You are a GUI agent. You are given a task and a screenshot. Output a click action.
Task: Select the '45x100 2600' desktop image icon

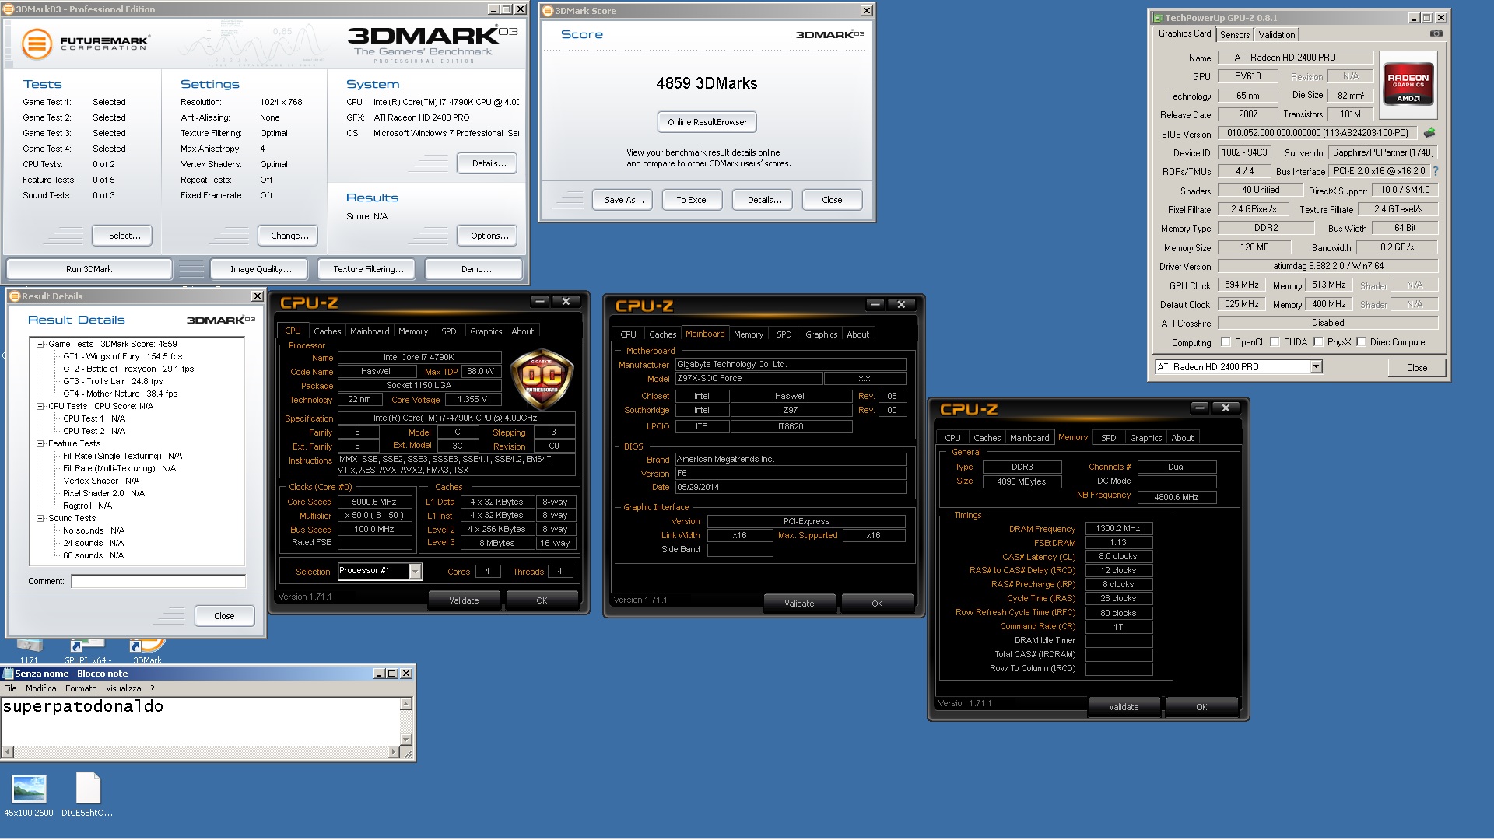[x=29, y=795]
